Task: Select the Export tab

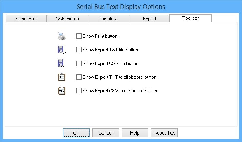Action: tap(149, 19)
